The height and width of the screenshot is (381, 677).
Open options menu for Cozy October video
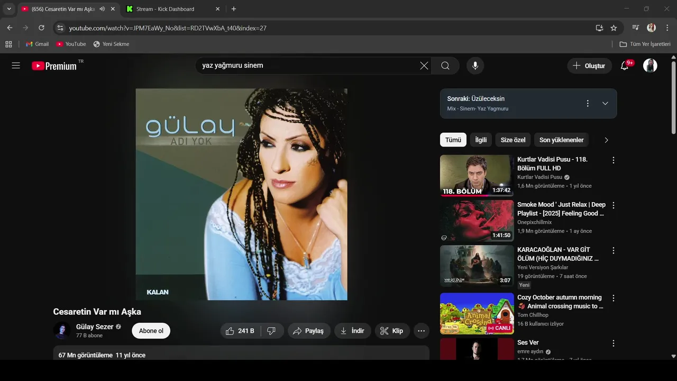pyautogui.click(x=614, y=298)
